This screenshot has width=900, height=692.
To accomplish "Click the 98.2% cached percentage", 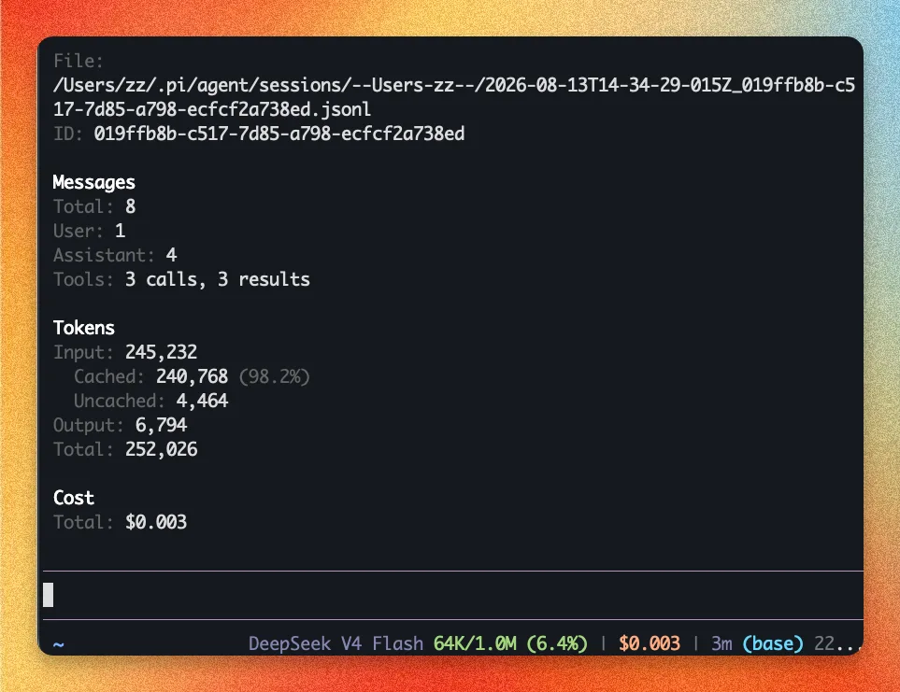I will [275, 376].
